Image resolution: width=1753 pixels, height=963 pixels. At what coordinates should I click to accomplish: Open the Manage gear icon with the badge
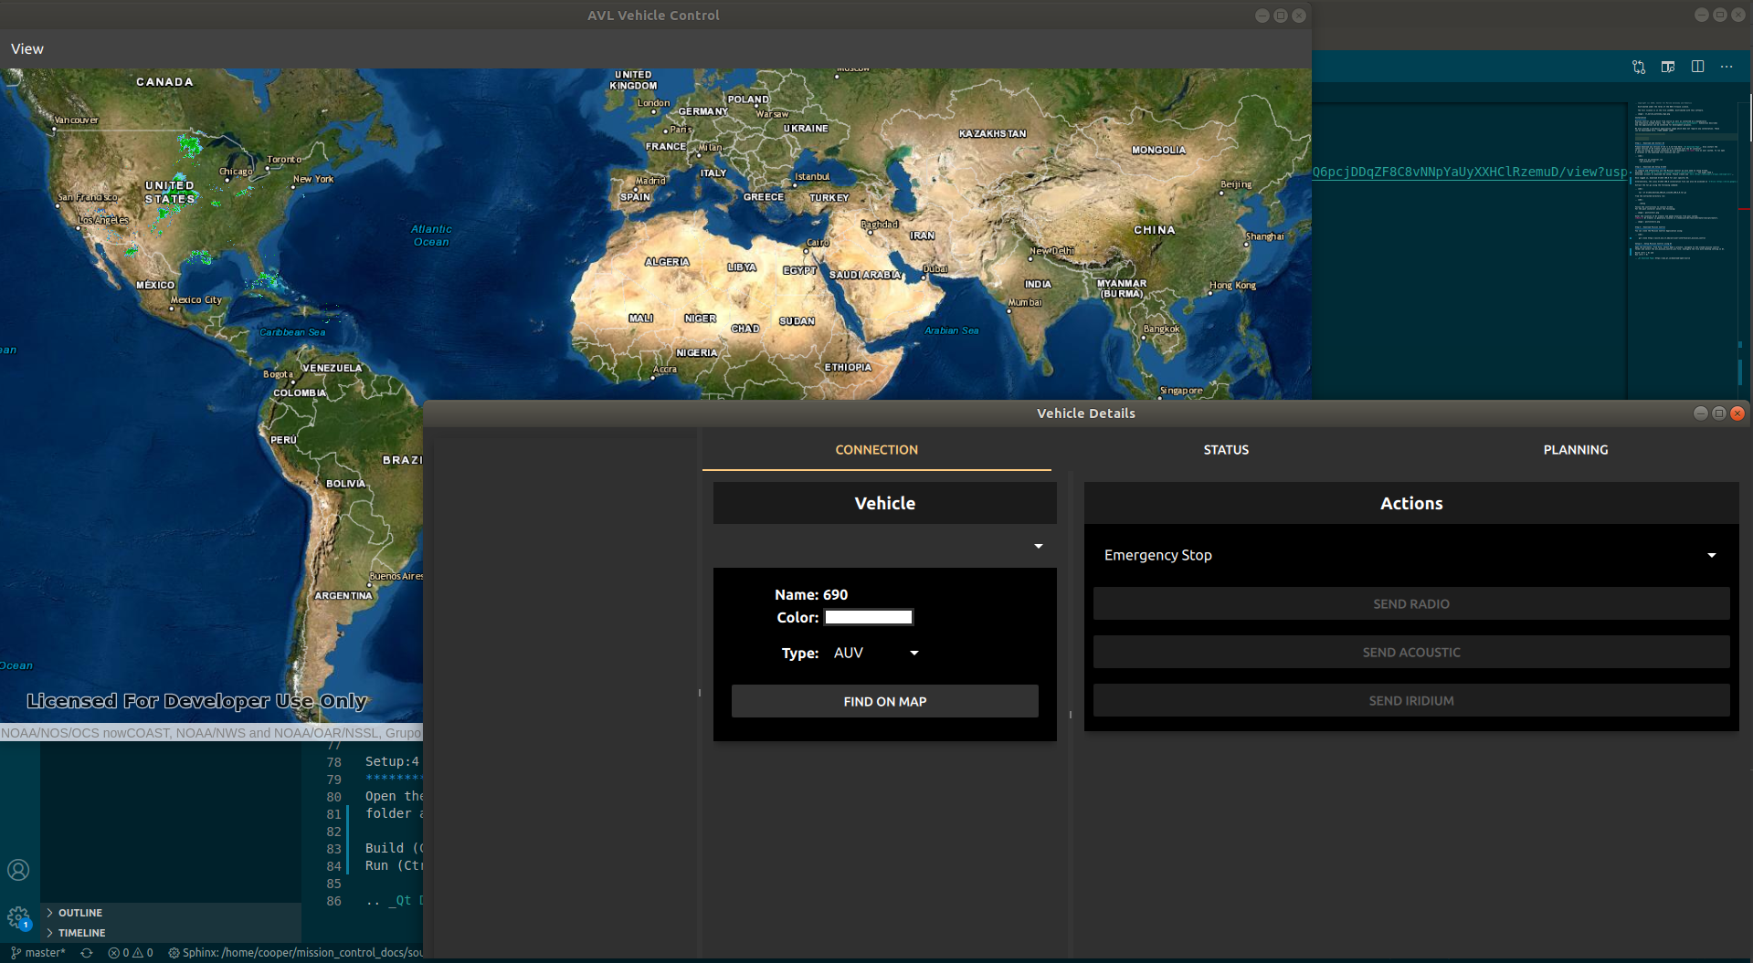(18, 917)
